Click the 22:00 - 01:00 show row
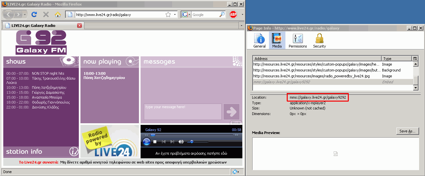This screenshot has height=176, width=425. (41, 107)
